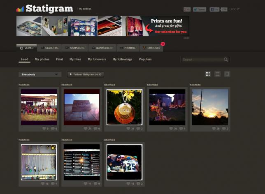Comment on the hanging necklaces photo
The image size is (265, 194).
[x=53, y=184]
